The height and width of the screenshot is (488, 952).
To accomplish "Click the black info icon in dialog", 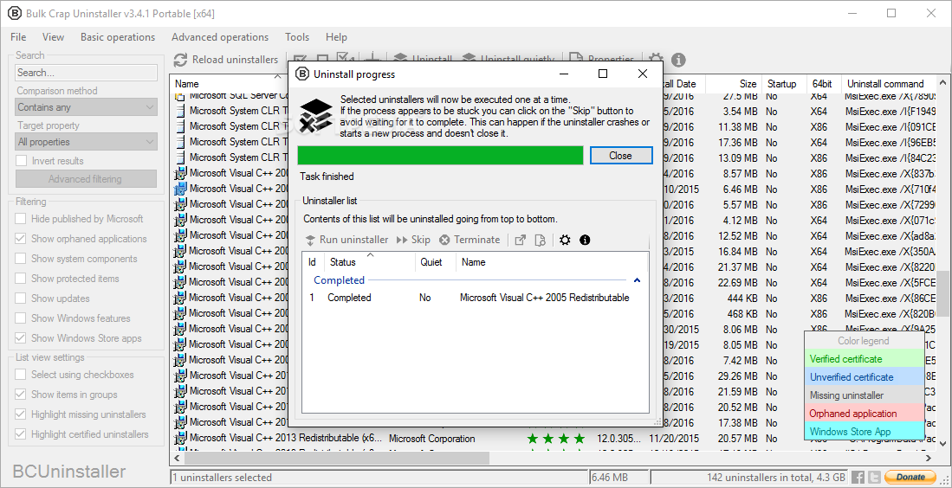I will pyautogui.click(x=586, y=240).
